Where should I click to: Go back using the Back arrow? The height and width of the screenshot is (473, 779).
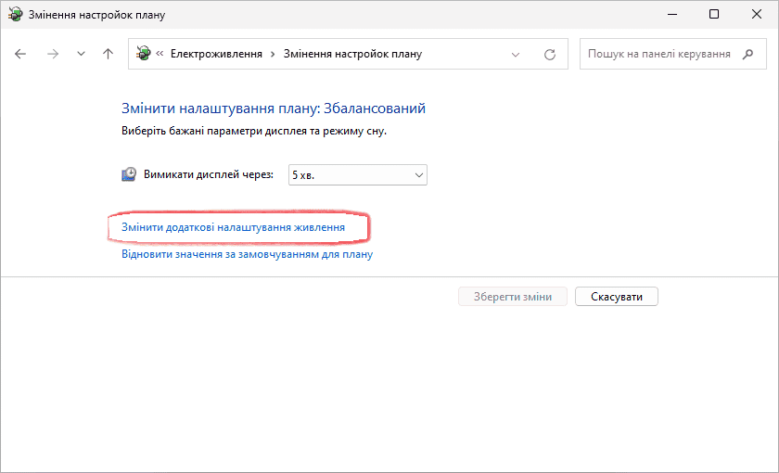click(x=21, y=54)
